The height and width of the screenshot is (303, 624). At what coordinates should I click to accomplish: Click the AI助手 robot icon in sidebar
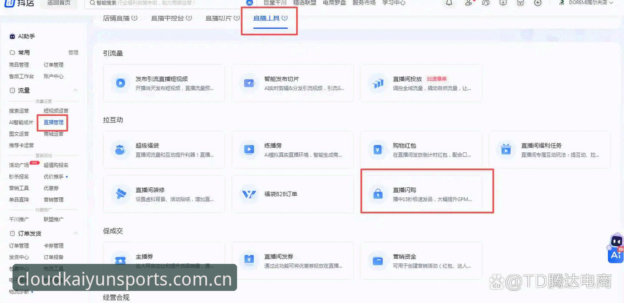(x=12, y=37)
